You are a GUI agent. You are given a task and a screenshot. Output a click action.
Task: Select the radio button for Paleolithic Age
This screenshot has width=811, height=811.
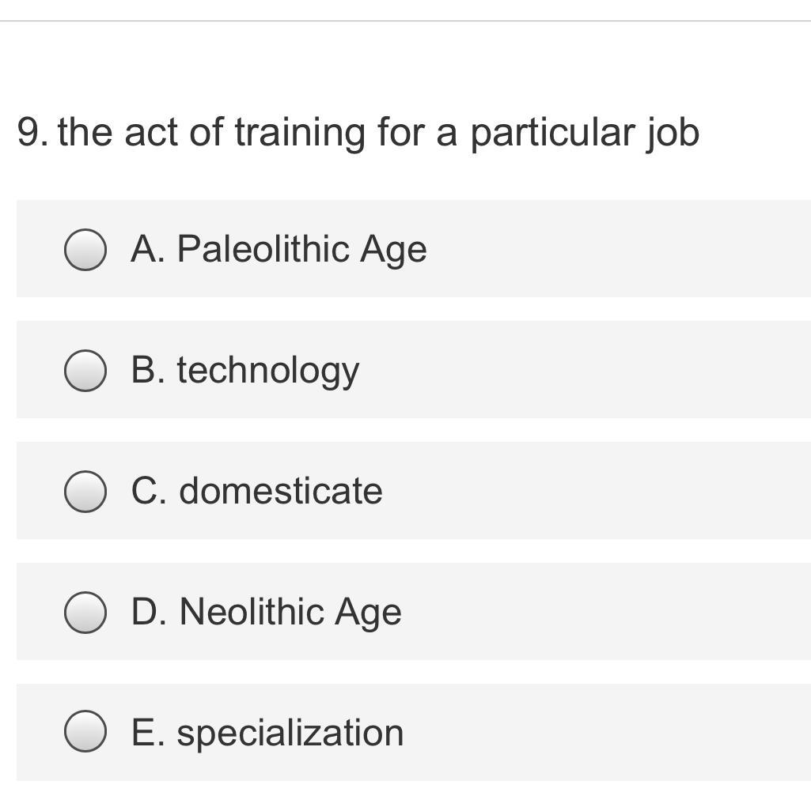coord(85,249)
